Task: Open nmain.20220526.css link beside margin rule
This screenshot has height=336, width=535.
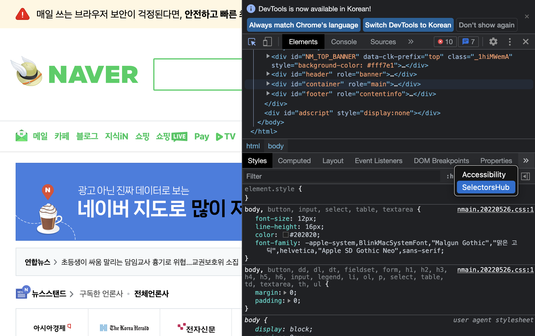Action: (495, 270)
